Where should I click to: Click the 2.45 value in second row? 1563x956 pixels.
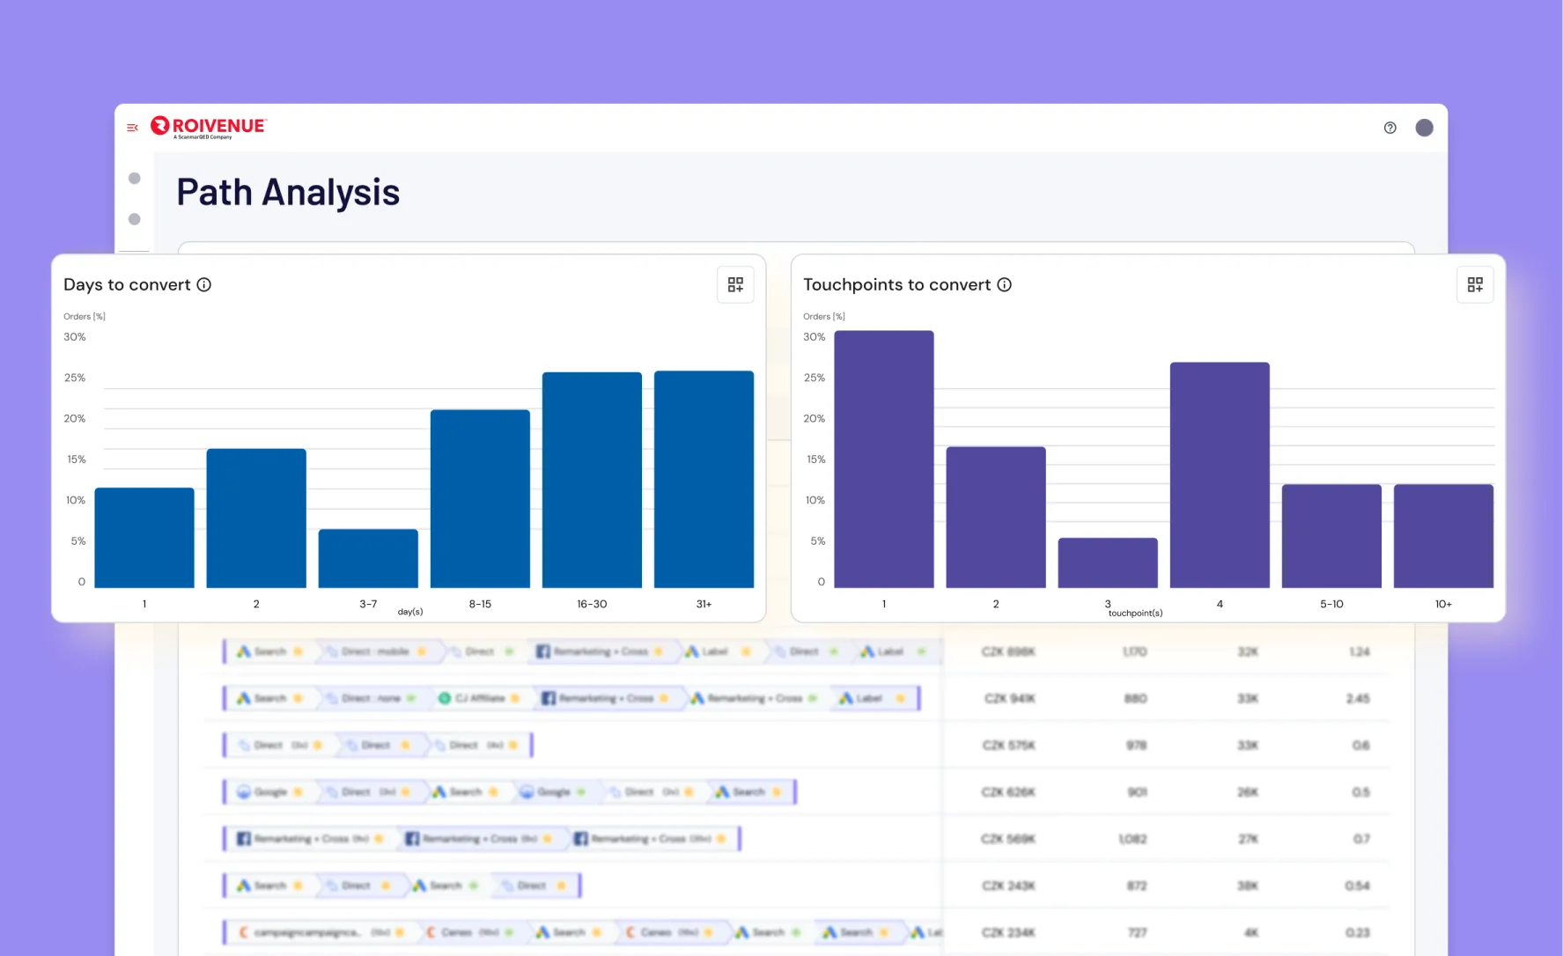1358,698
